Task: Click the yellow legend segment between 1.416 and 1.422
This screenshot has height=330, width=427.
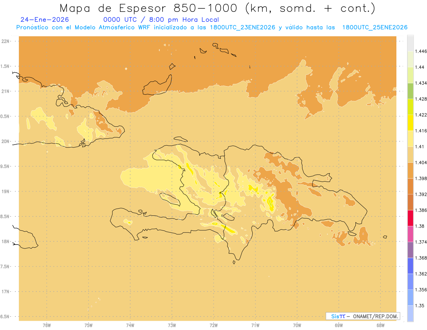Action: pos(410,123)
